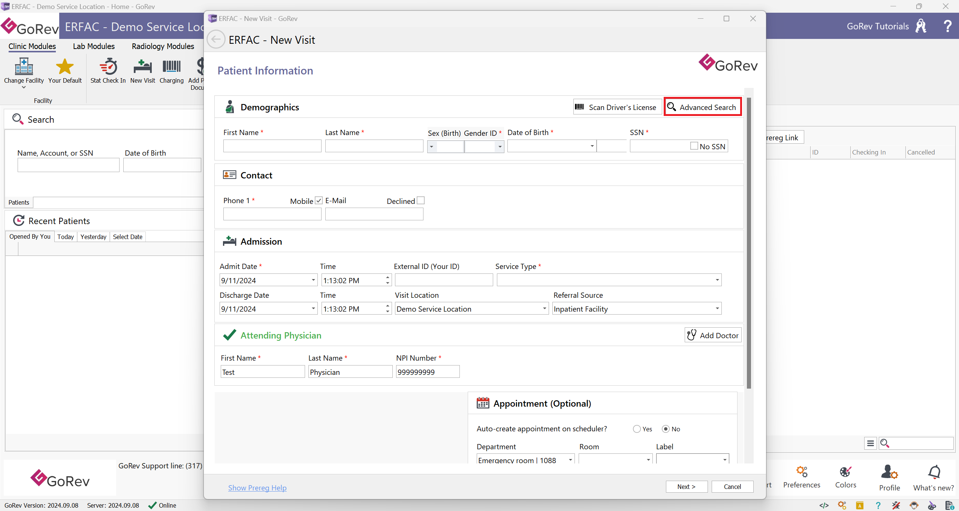Check the Declined email checkbox

pyautogui.click(x=420, y=201)
